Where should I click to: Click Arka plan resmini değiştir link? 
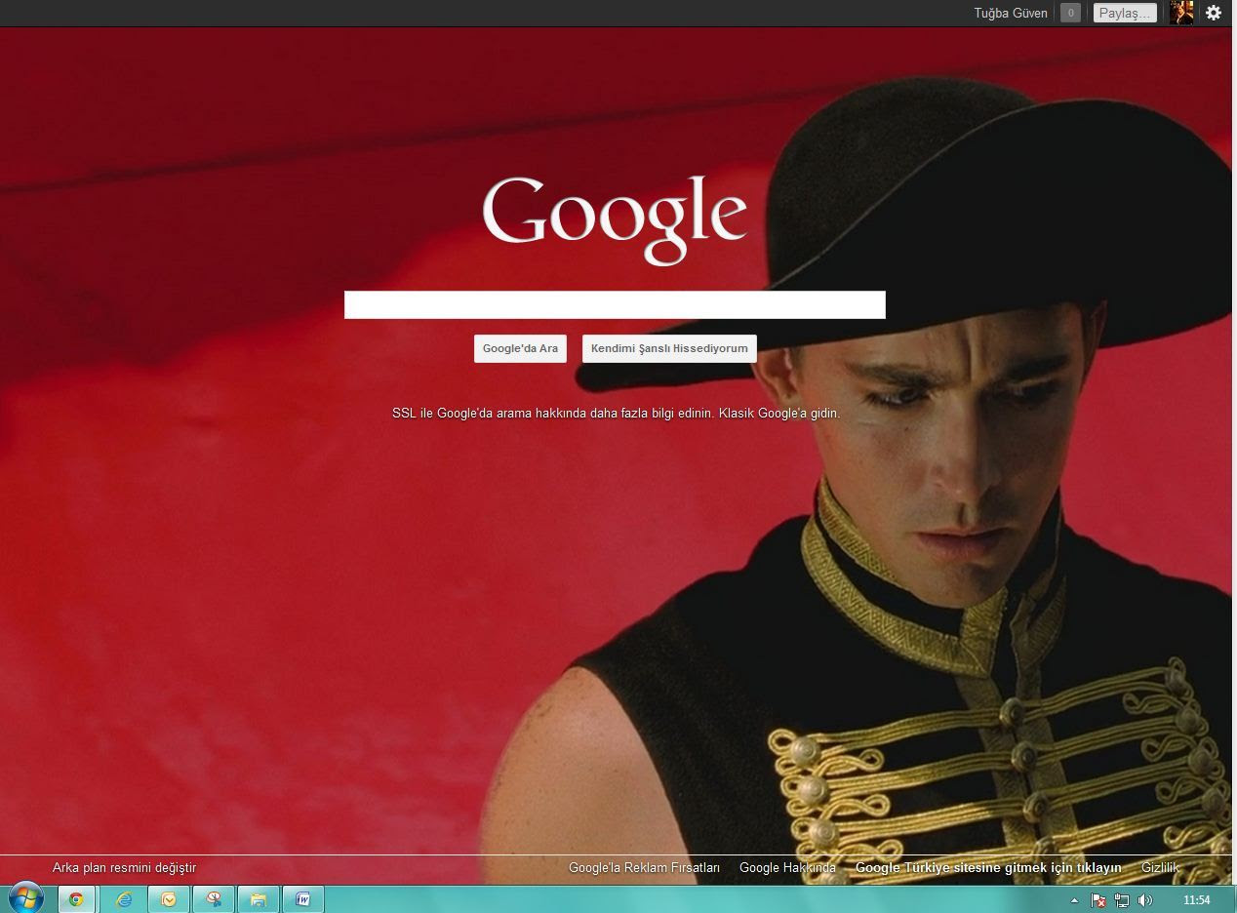[124, 867]
